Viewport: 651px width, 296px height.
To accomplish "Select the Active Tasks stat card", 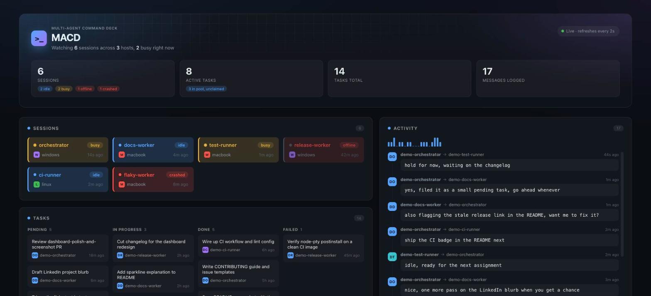I will tap(251, 78).
